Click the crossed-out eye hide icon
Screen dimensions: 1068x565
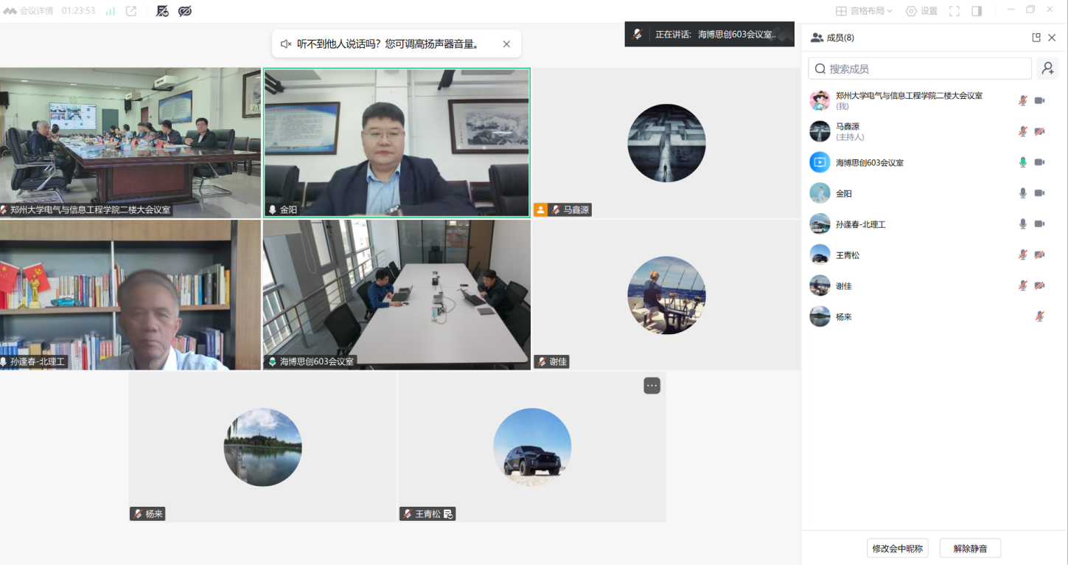pos(185,11)
